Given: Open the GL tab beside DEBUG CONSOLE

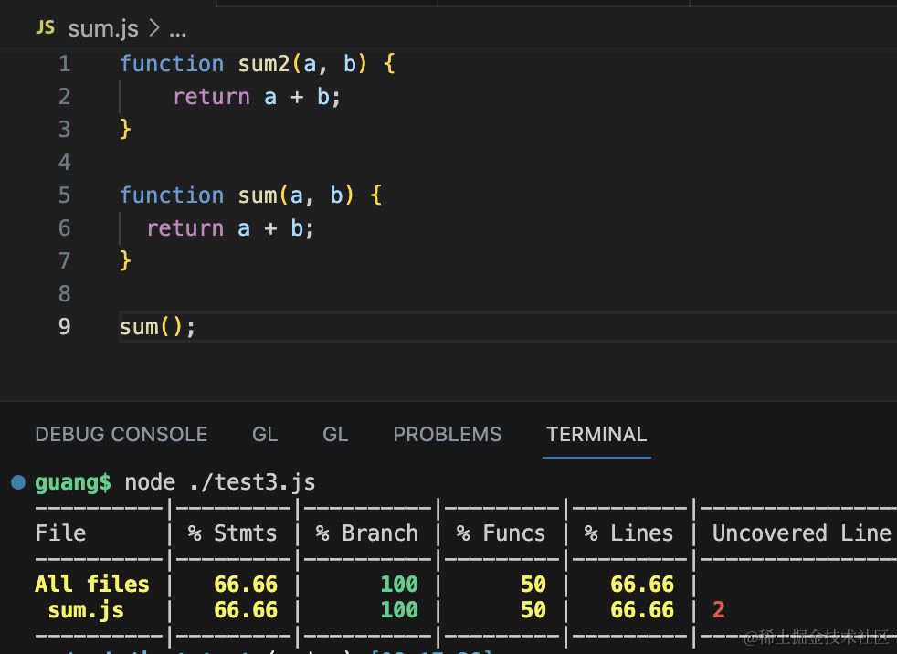Looking at the screenshot, I should point(265,435).
